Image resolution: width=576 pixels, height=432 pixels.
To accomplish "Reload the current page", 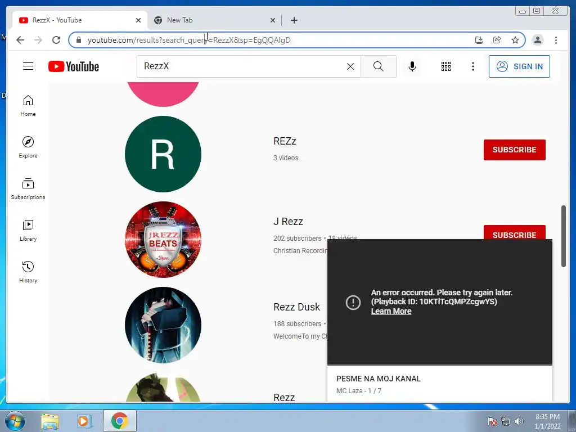I will pyautogui.click(x=56, y=40).
